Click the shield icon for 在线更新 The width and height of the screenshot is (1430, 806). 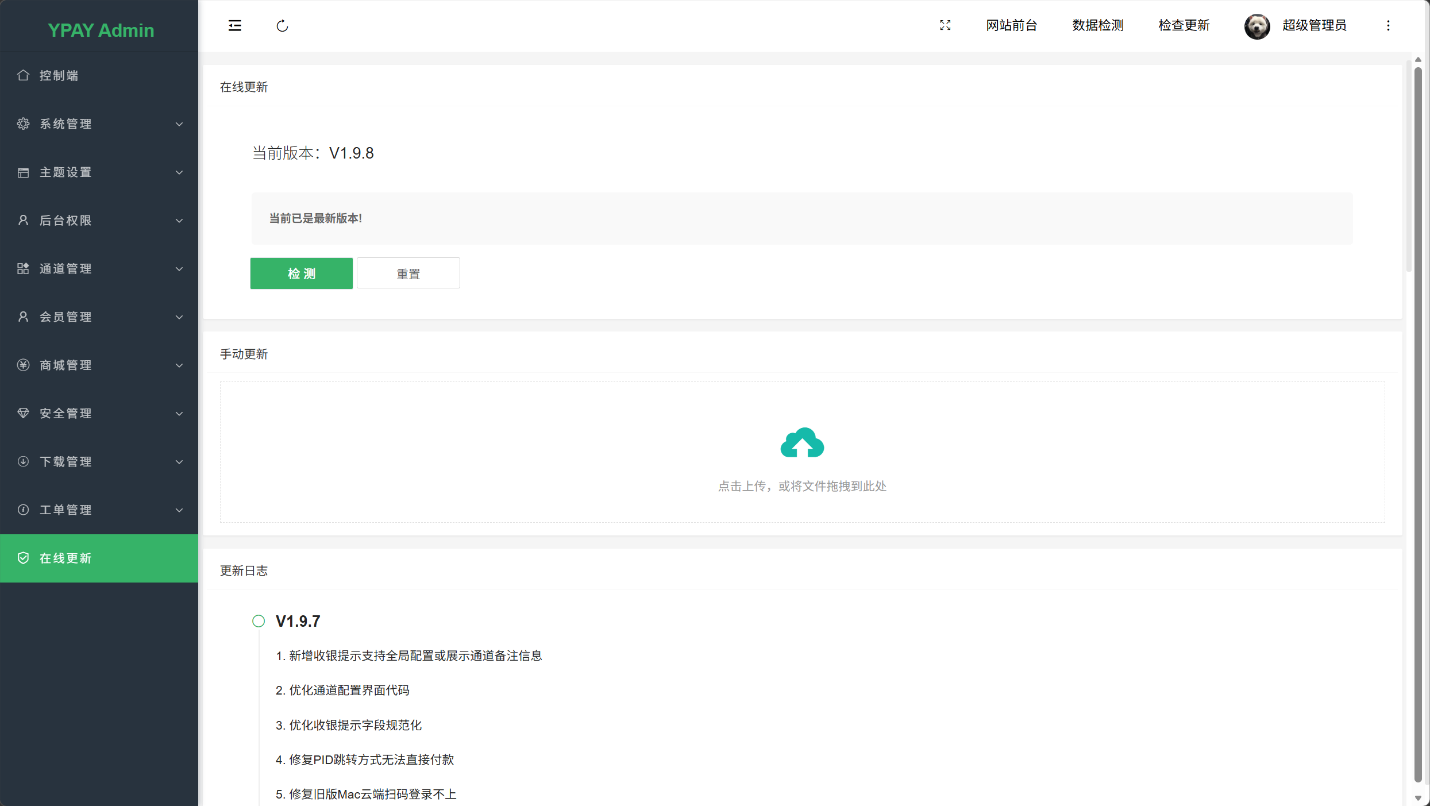click(x=23, y=558)
